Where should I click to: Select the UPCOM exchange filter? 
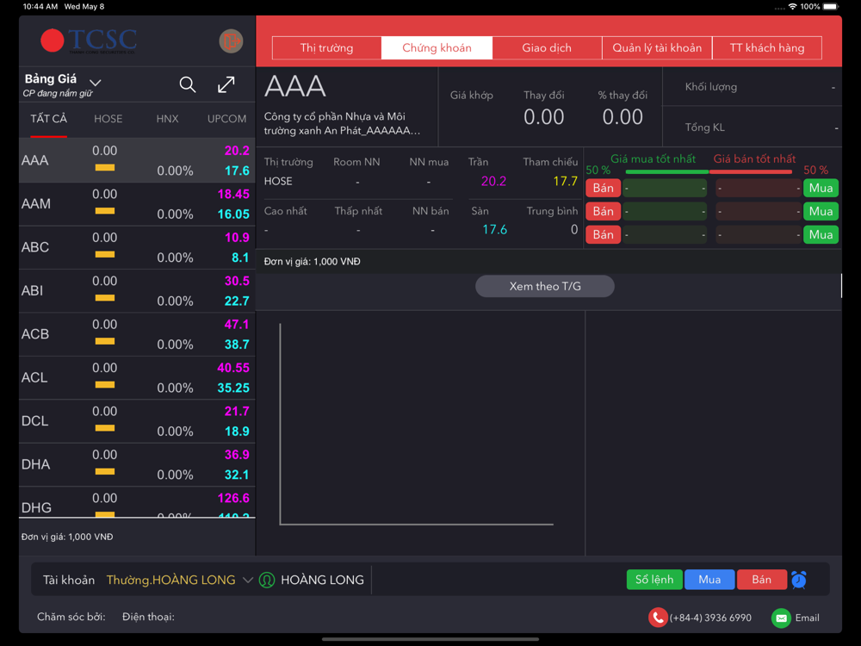pyautogui.click(x=226, y=119)
